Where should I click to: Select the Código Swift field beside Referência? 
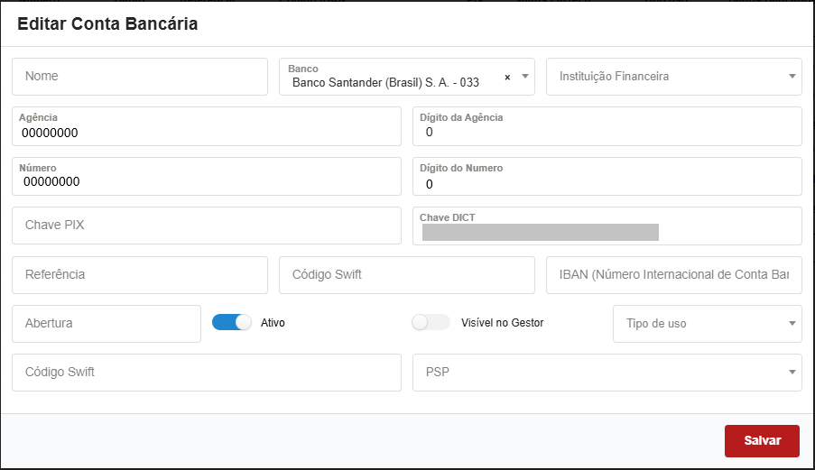tap(406, 274)
